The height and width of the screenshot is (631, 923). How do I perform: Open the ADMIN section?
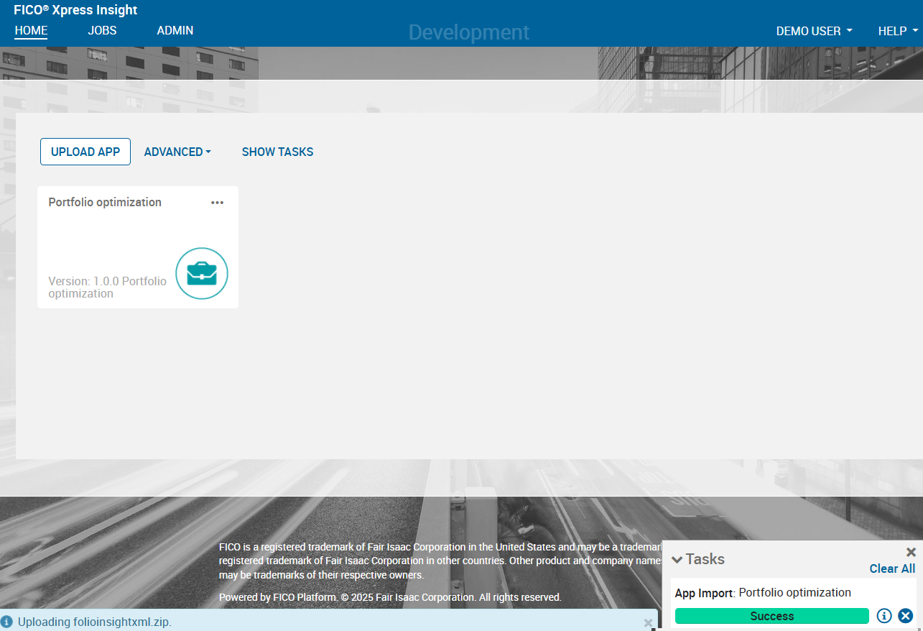coord(175,31)
